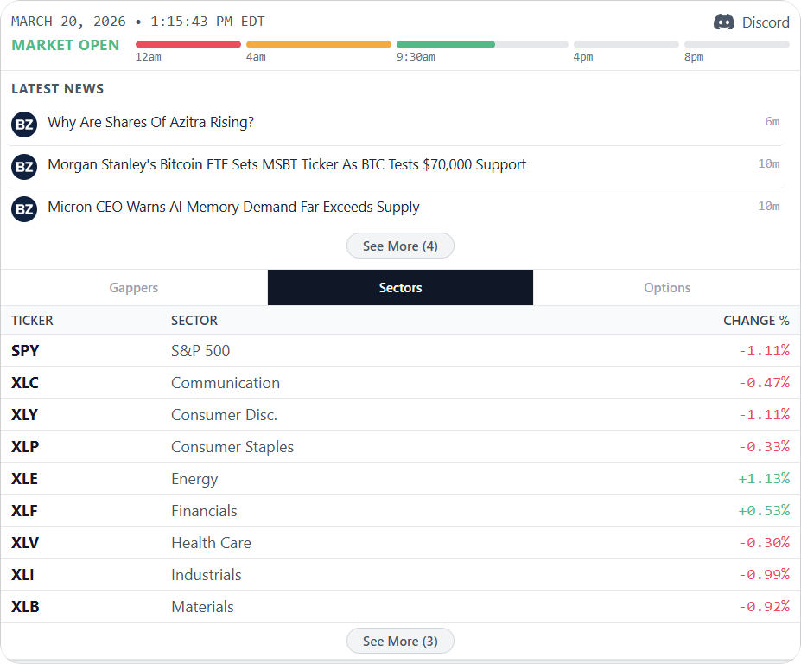Screen dimensions: 801x664
Task: Click BZ icon beside Morgan Stanley news
Action: [x=24, y=167]
